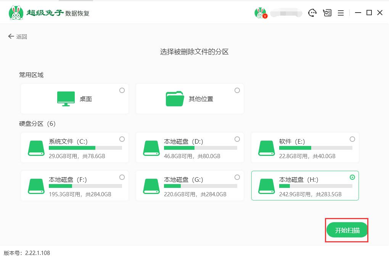
Task: Click the drive icon for 本地磁盘 (G:)
Action: 151,186
